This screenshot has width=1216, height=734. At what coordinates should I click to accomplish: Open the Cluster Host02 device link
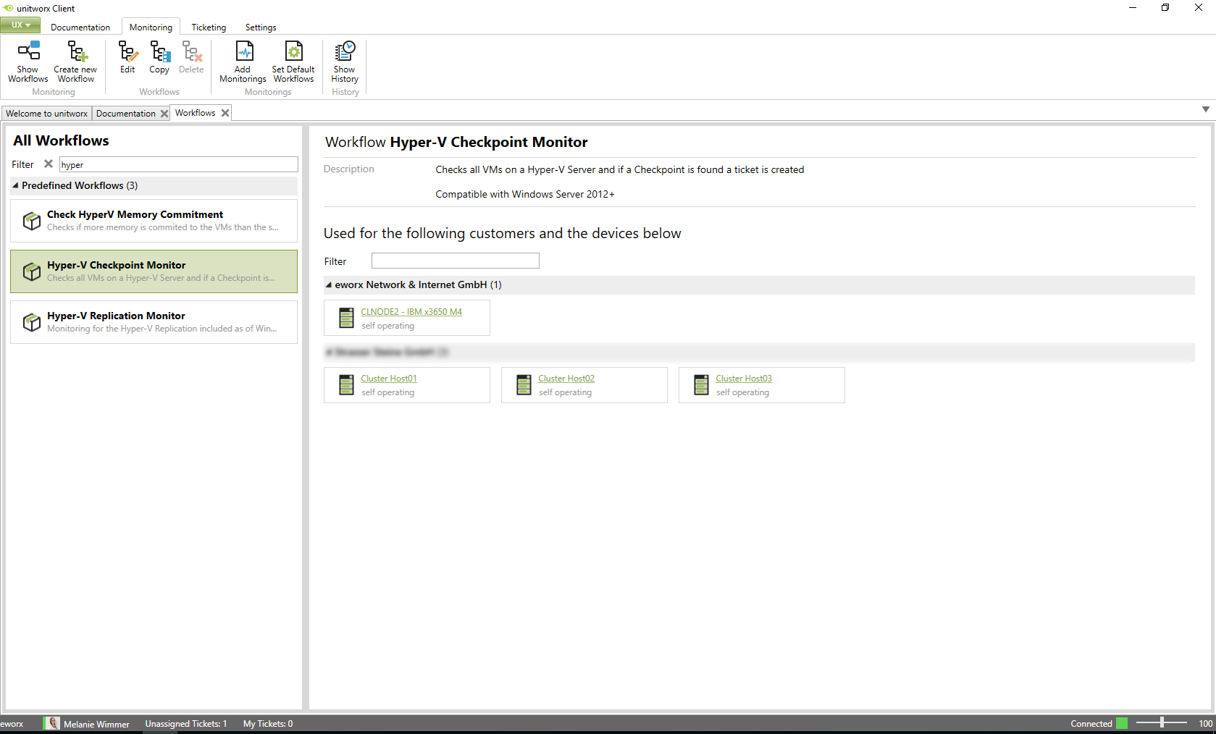(566, 379)
